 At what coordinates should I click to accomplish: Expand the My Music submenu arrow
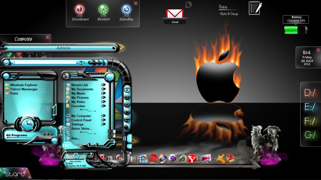click(x=103, y=93)
